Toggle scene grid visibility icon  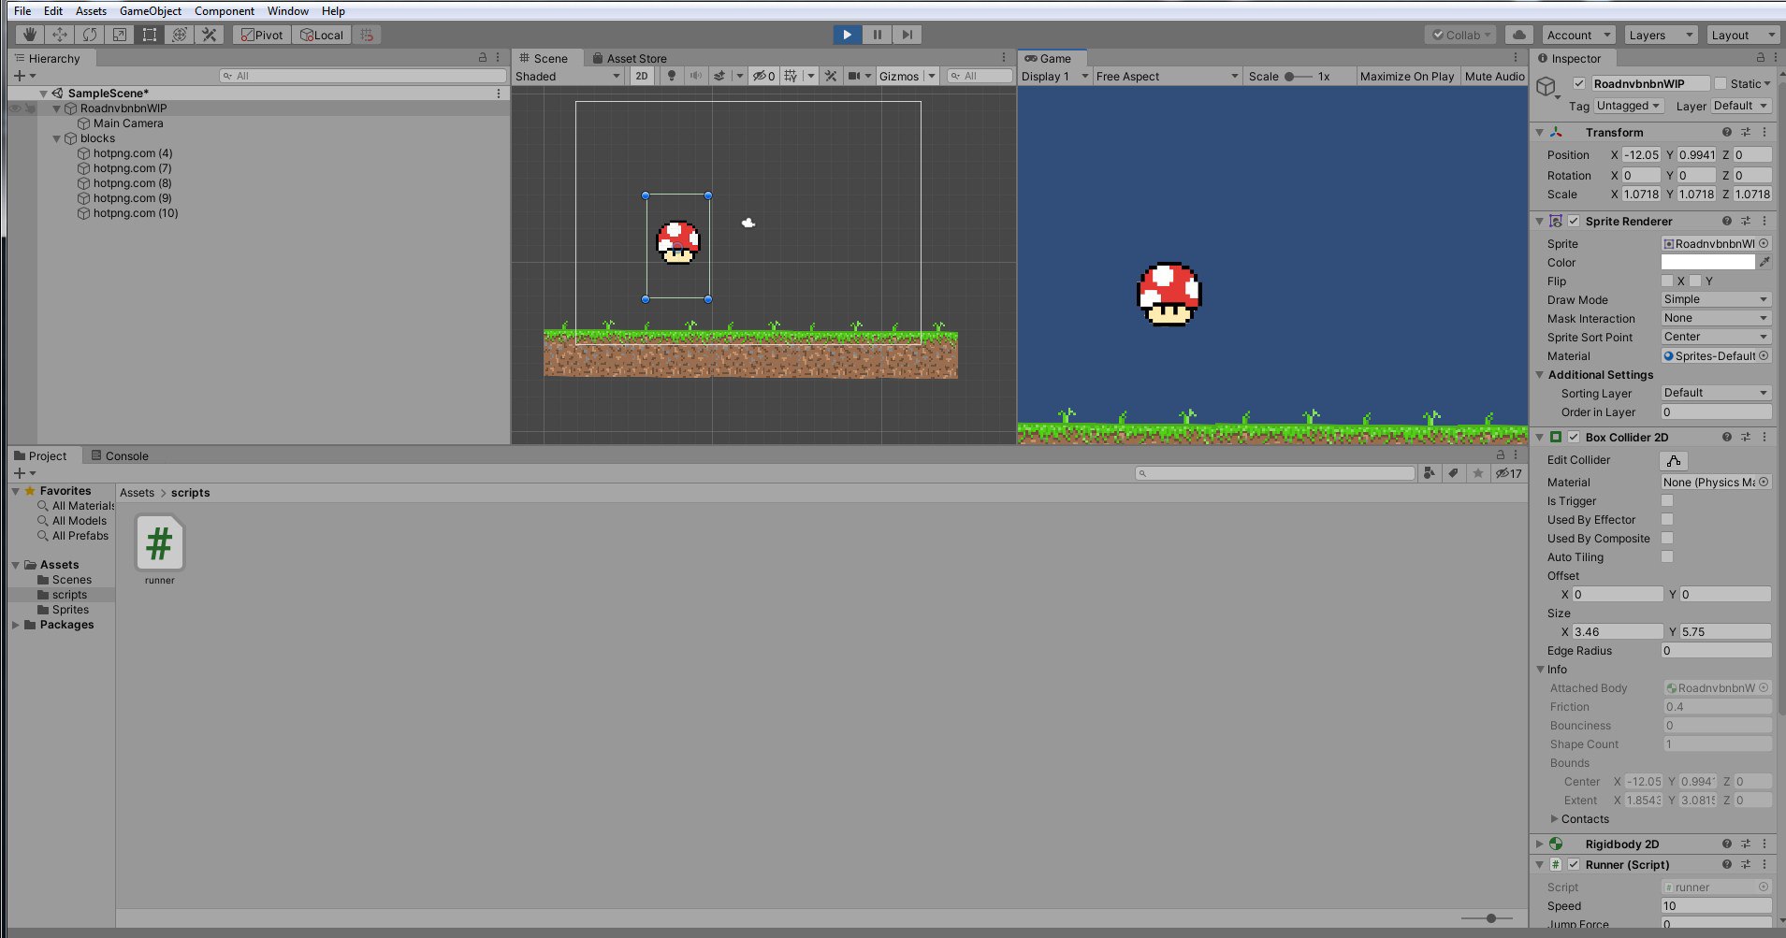[x=791, y=76]
